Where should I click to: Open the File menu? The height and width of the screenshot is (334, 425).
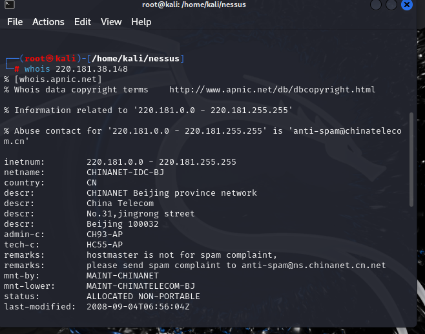click(x=15, y=21)
